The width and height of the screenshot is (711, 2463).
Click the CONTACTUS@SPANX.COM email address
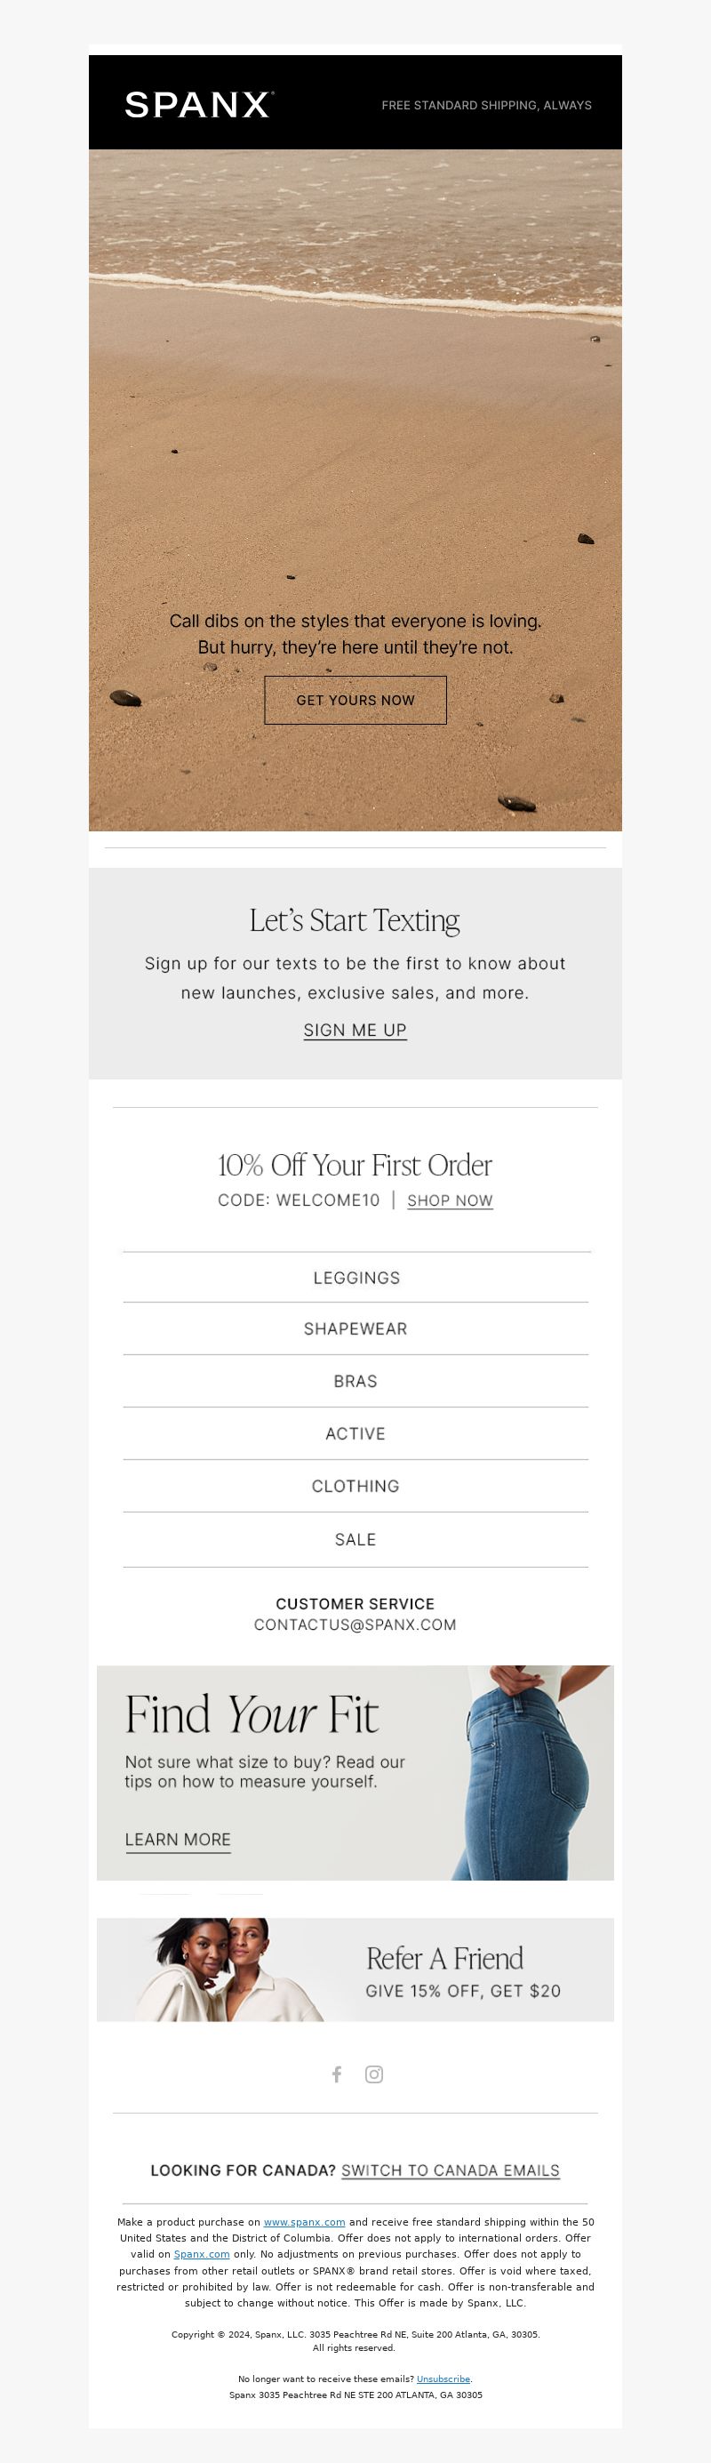(x=355, y=1625)
